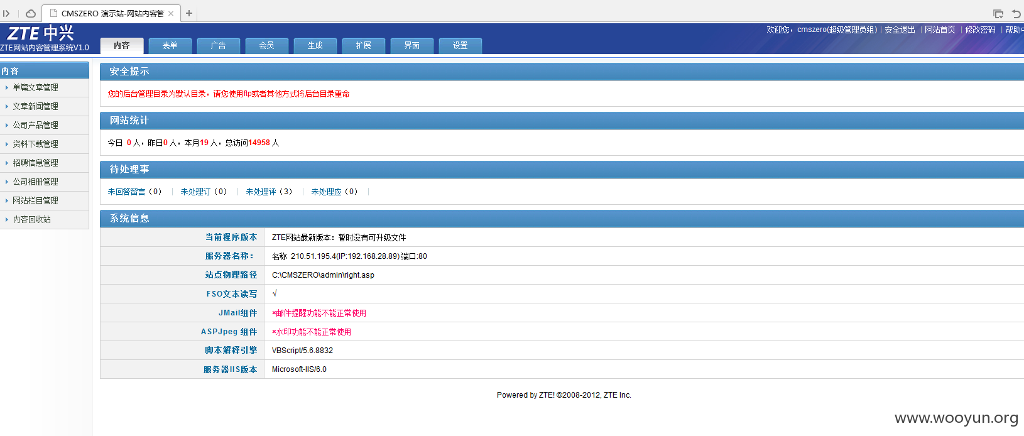Click the VBScript/5.6.8832 value
Screen dimensions: 1024x436
coord(302,351)
